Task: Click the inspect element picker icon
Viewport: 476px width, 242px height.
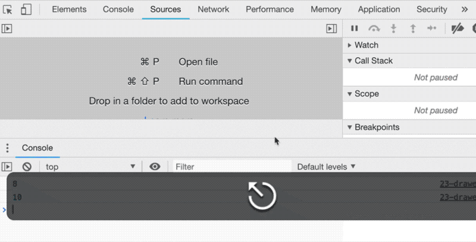Action: click(8, 10)
